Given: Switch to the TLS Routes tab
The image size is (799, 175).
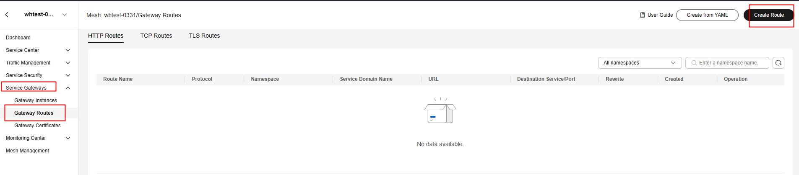Looking at the screenshot, I should pyautogui.click(x=204, y=36).
